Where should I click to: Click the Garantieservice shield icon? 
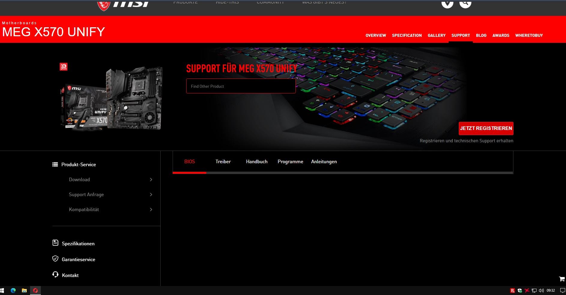point(55,259)
